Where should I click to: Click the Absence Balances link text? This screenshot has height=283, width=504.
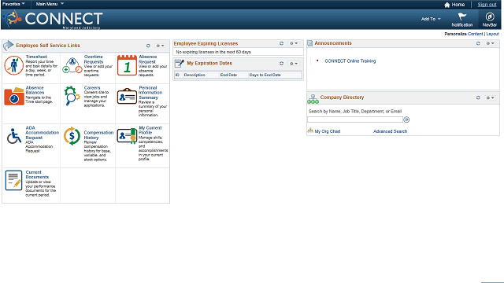(x=35, y=90)
